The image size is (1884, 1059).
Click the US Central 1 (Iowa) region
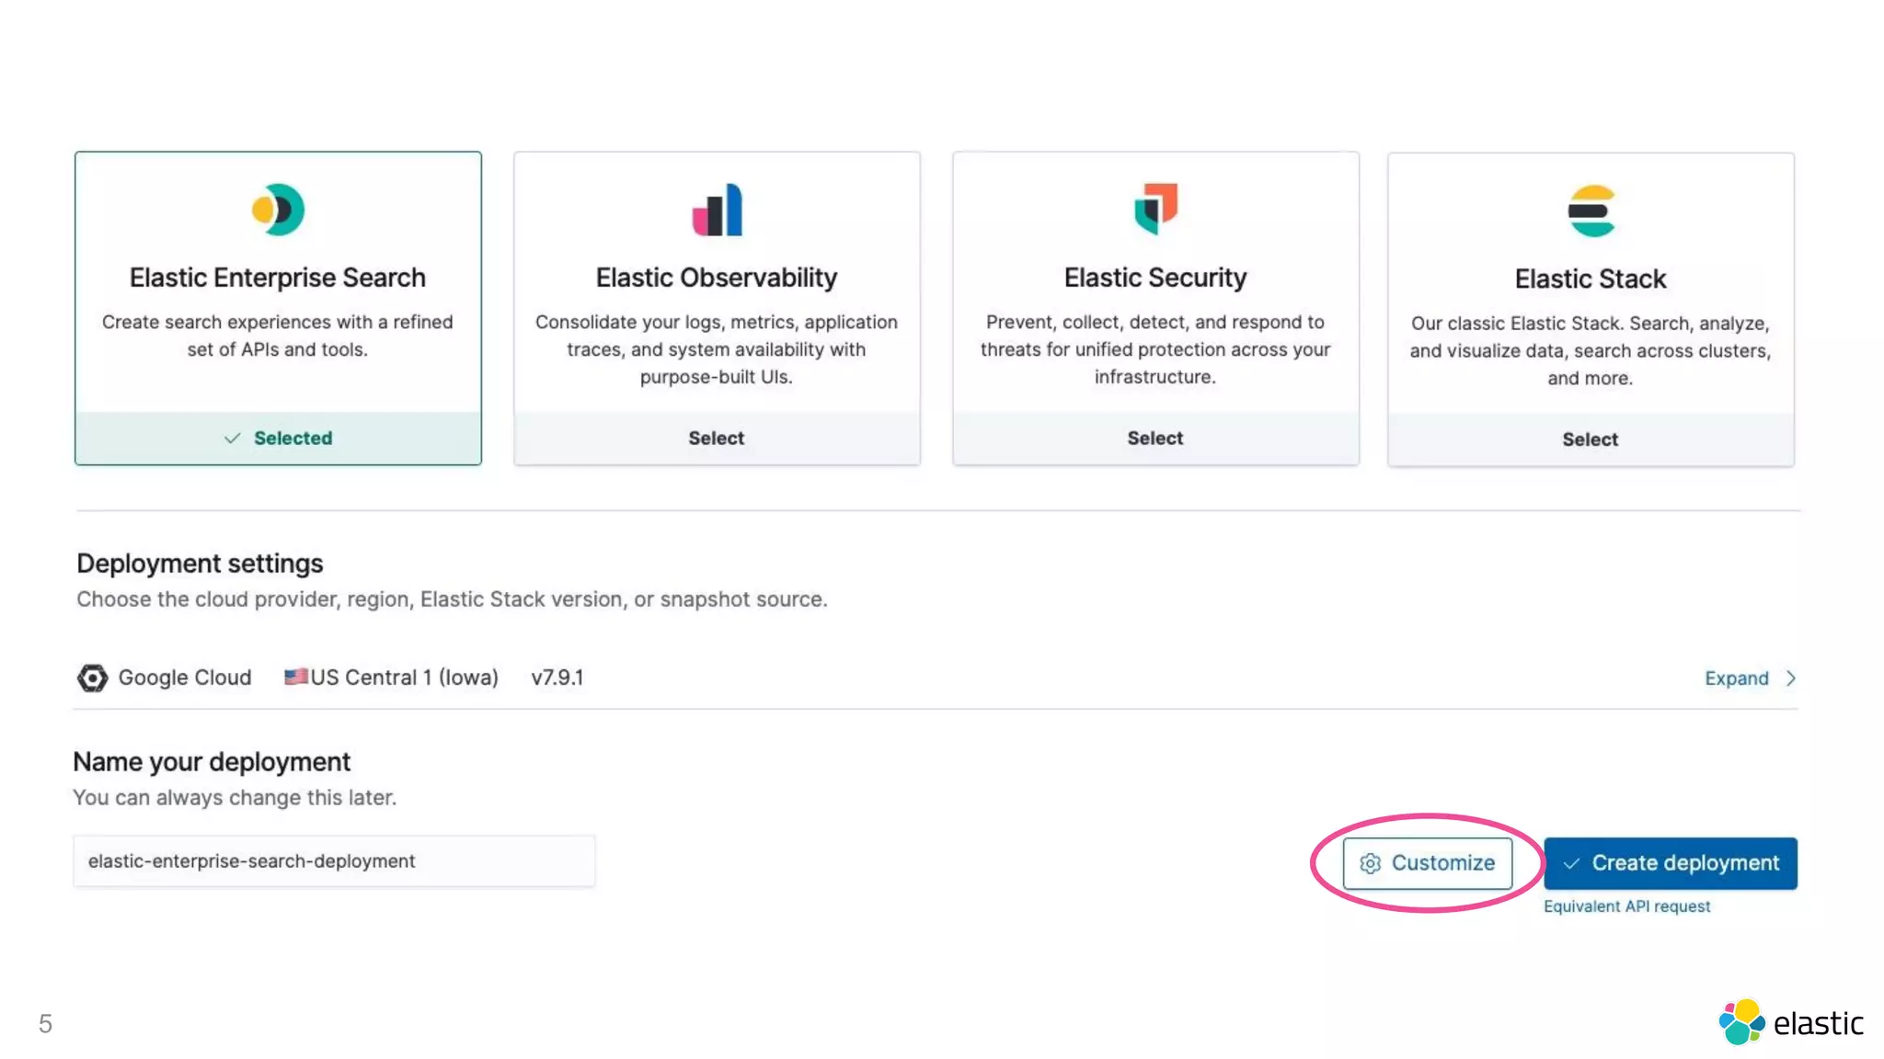point(404,678)
